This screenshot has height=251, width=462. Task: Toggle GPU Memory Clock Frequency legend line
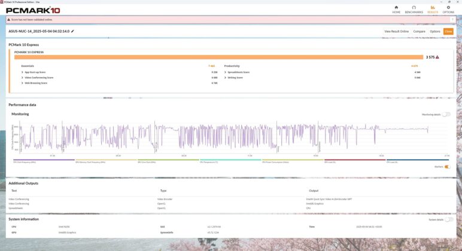106,161
